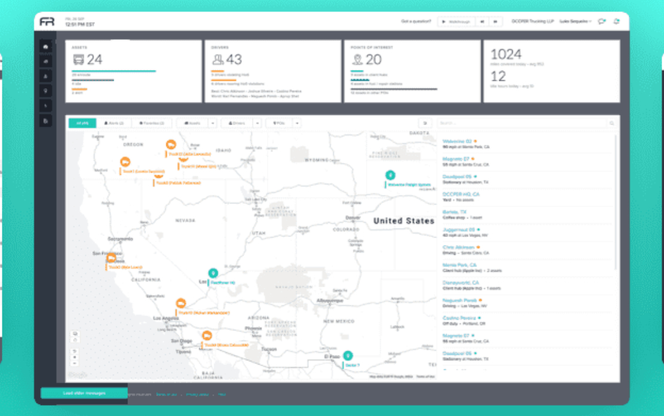Image resolution: width=664 pixels, height=416 pixels.
Task: Click the 1024 miles covered value
Action: 505,54
